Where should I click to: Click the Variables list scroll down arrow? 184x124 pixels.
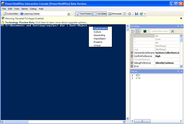[x=181, y=66]
